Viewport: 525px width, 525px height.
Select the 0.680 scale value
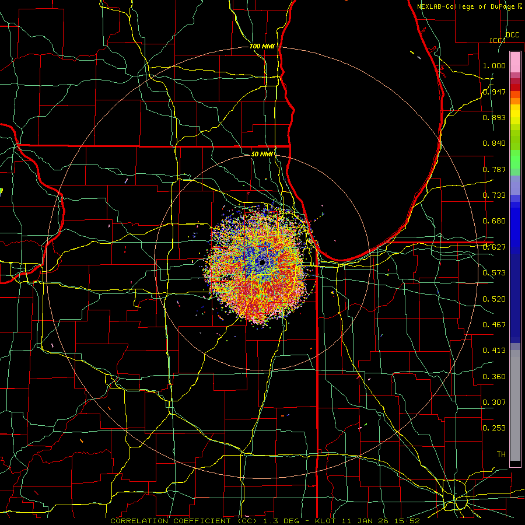pos(494,221)
